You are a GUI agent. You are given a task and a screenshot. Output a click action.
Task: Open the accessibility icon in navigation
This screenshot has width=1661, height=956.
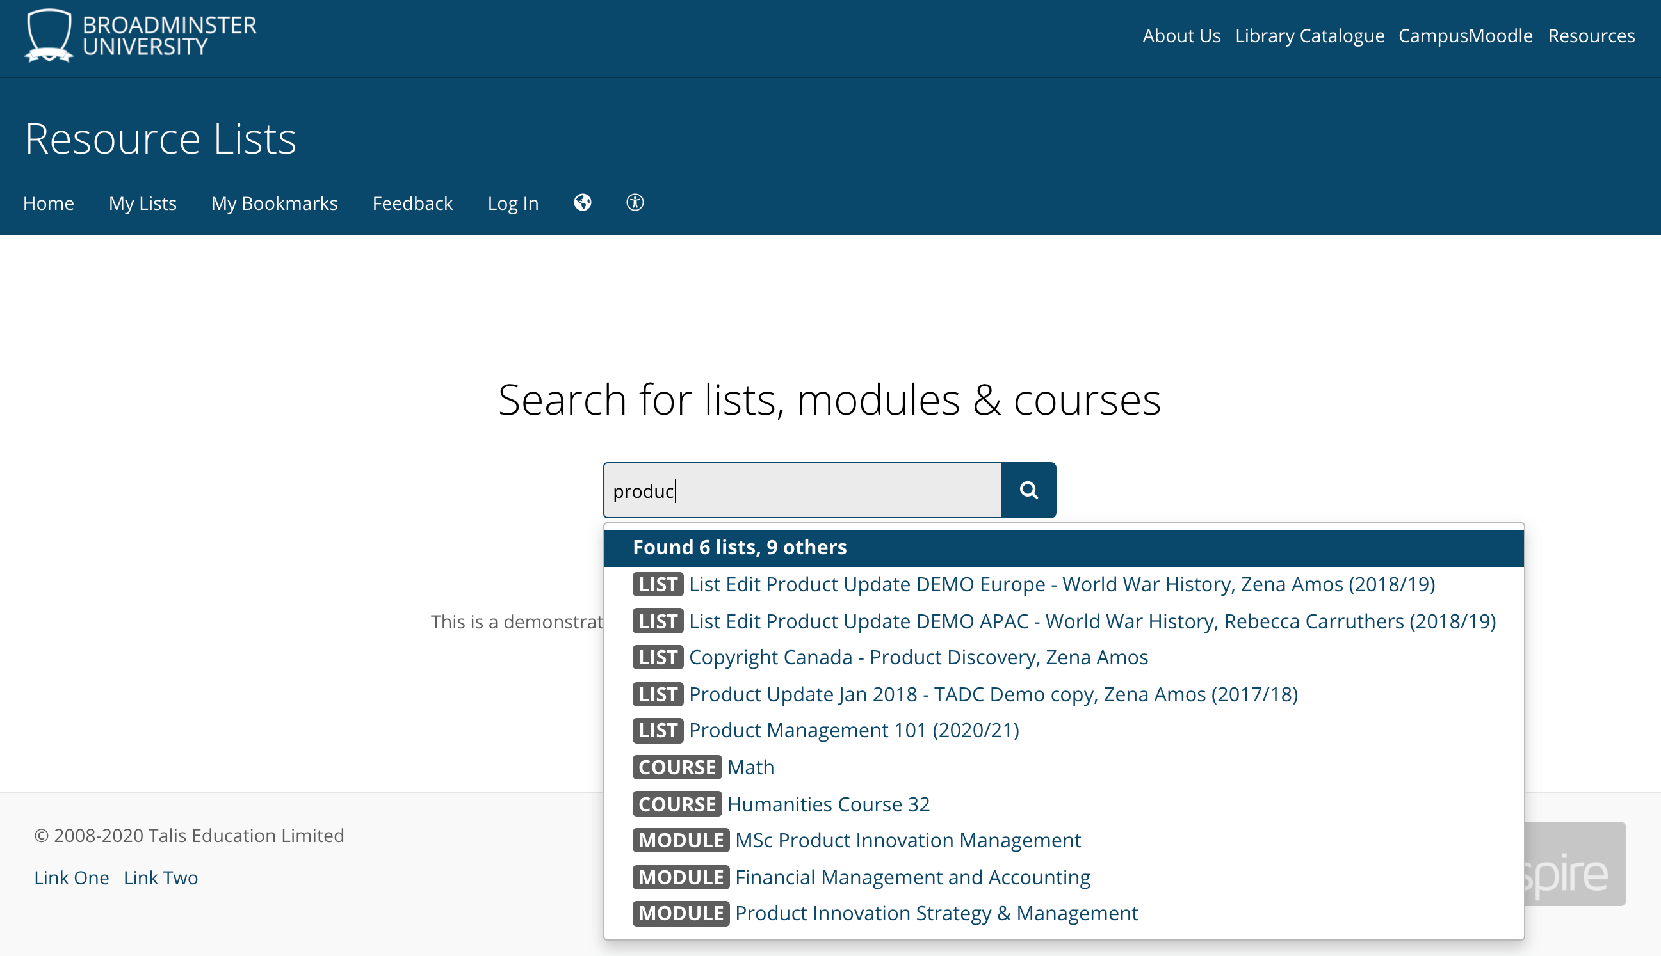pyautogui.click(x=635, y=202)
